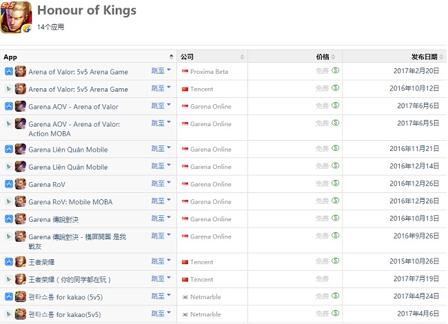Click the Honour of Kings app icon
This screenshot has width=448, height=324.
point(16,17)
